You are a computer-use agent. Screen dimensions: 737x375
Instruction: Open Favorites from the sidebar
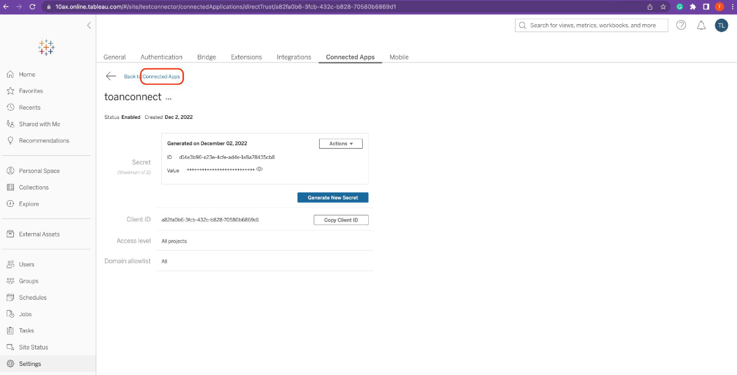30,91
